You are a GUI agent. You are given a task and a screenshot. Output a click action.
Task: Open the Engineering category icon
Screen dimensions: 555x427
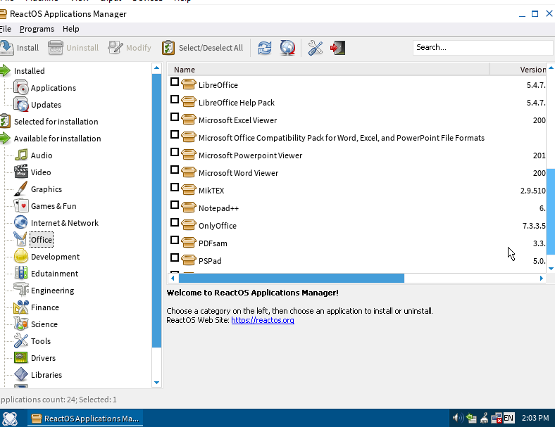(21, 291)
